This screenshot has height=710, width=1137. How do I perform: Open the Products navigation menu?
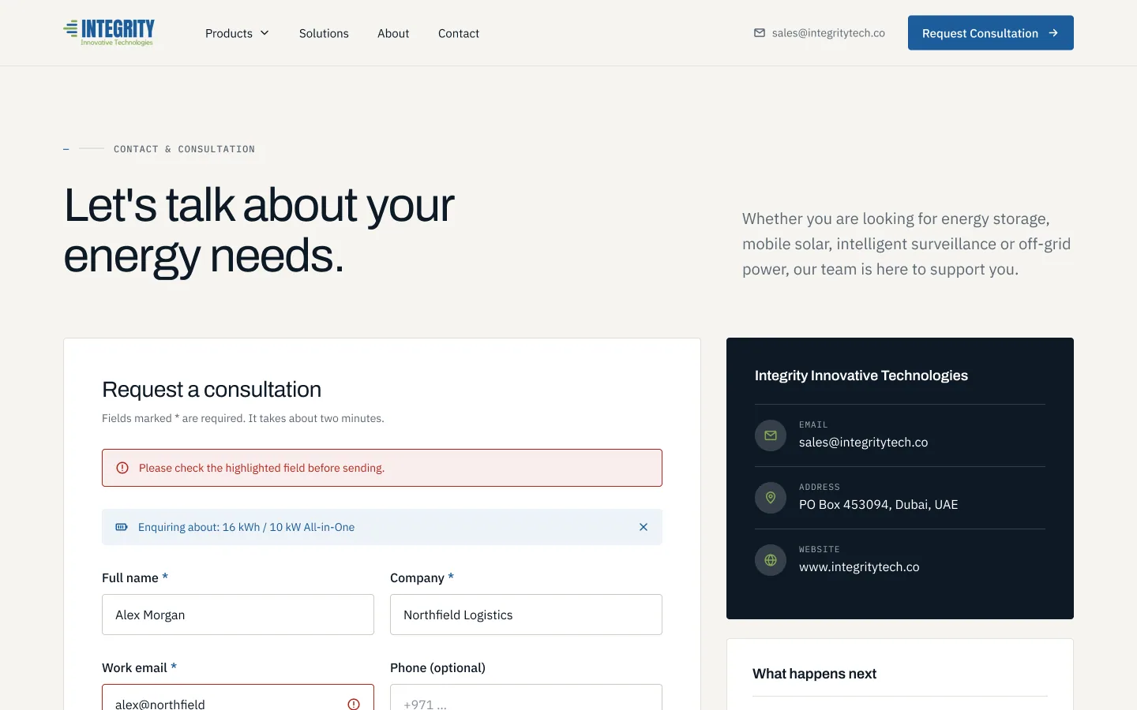(237, 33)
